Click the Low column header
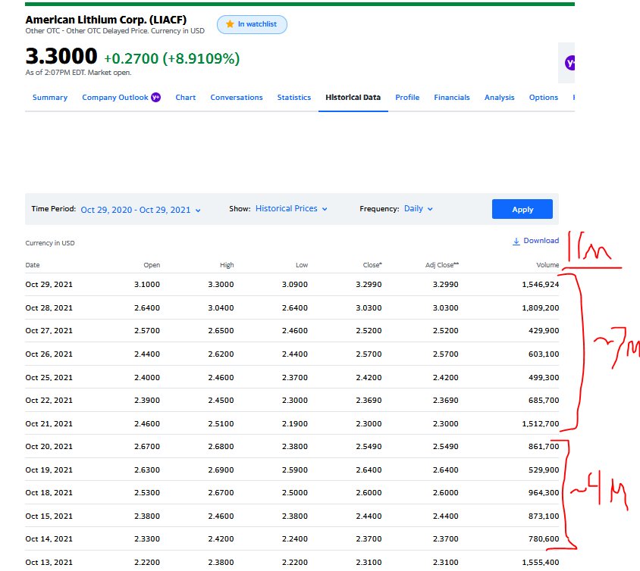Screen dimensions: 640x571 coord(302,265)
